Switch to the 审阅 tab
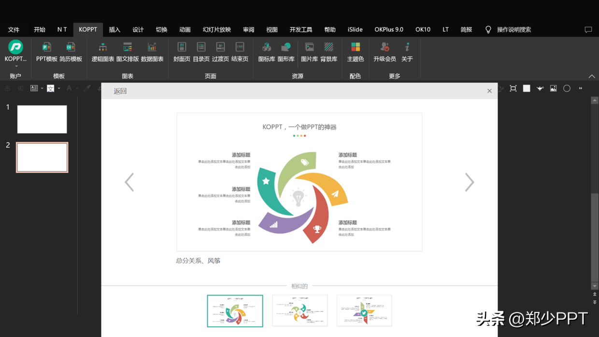The image size is (599, 337). click(x=249, y=29)
